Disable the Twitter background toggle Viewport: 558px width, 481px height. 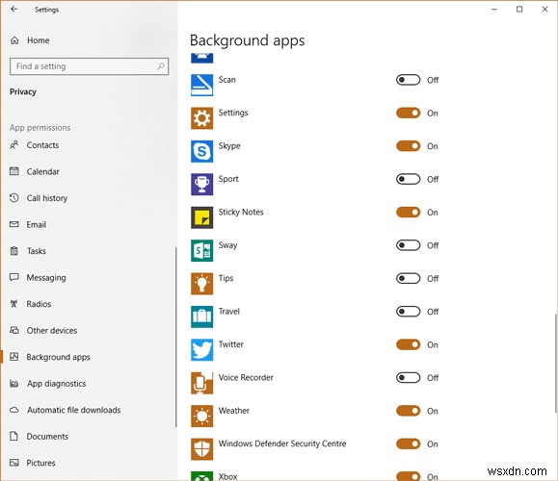coord(409,344)
